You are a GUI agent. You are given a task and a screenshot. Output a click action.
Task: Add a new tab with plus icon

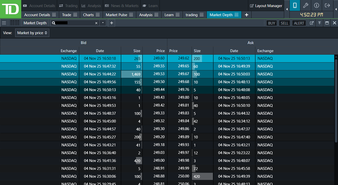point(247,15)
